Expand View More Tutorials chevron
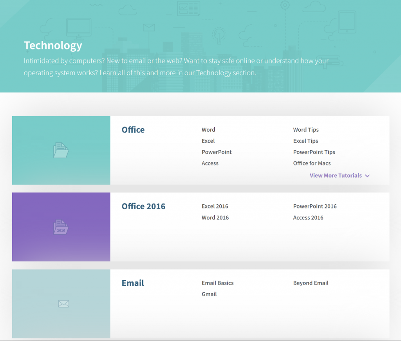 [367, 176]
